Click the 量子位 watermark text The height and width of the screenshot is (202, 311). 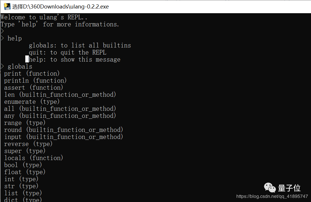pos(289,188)
